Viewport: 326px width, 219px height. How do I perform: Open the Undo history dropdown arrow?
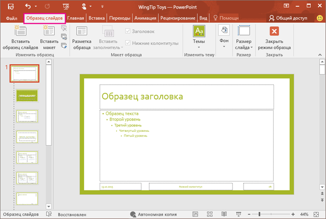click(36, 7)
